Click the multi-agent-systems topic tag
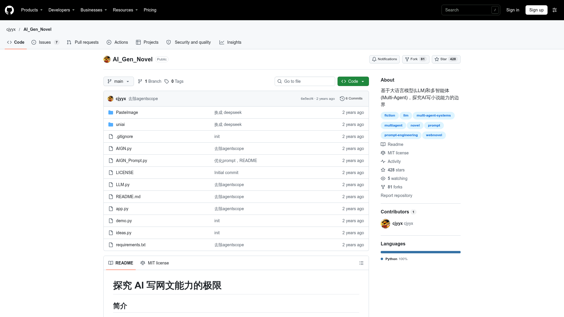This screenshot has height=317, width=564. click(434, 116)
